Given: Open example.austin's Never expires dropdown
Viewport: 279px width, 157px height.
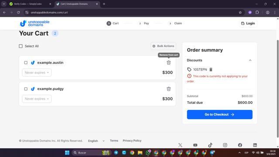Looking at the screenshot, I should point(37,73).
